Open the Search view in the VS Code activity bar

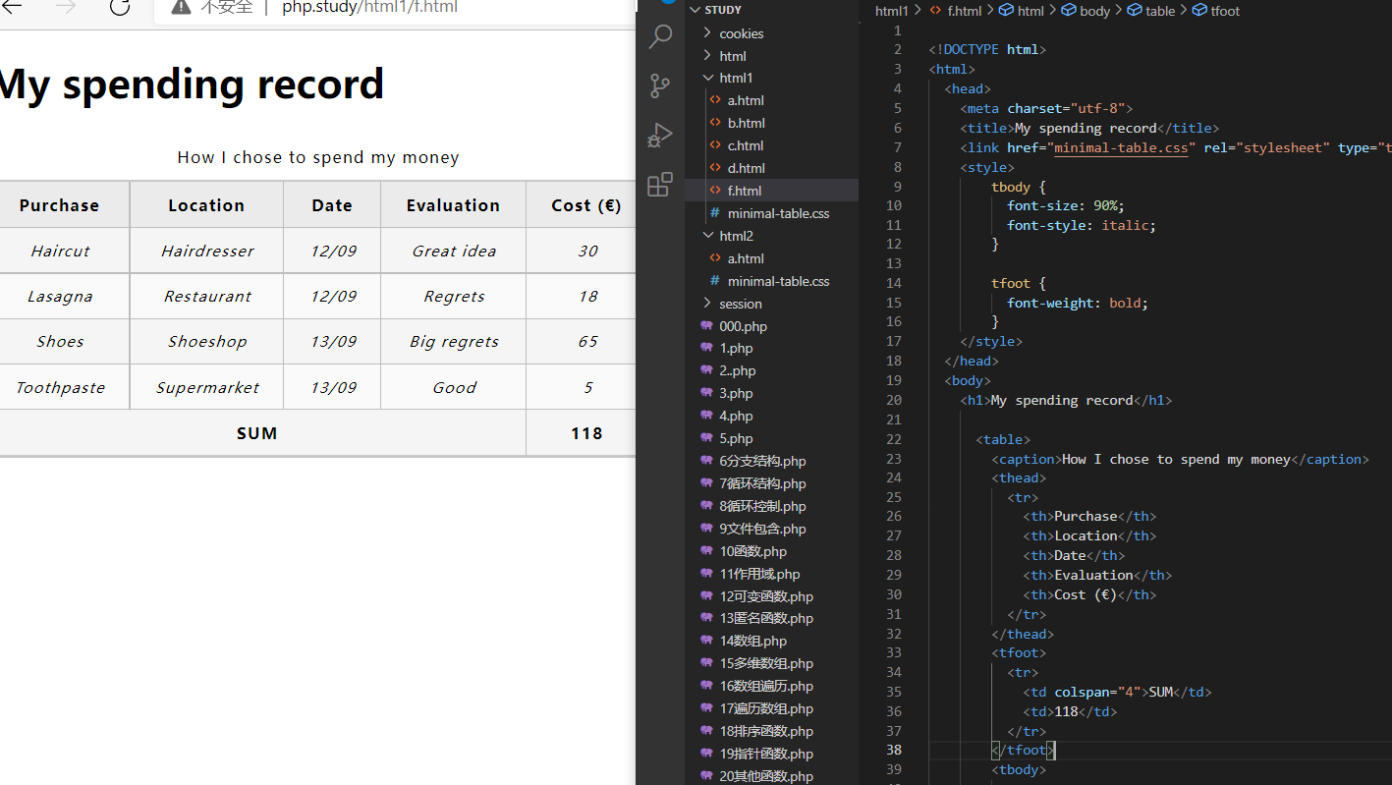tap(660, 36)
